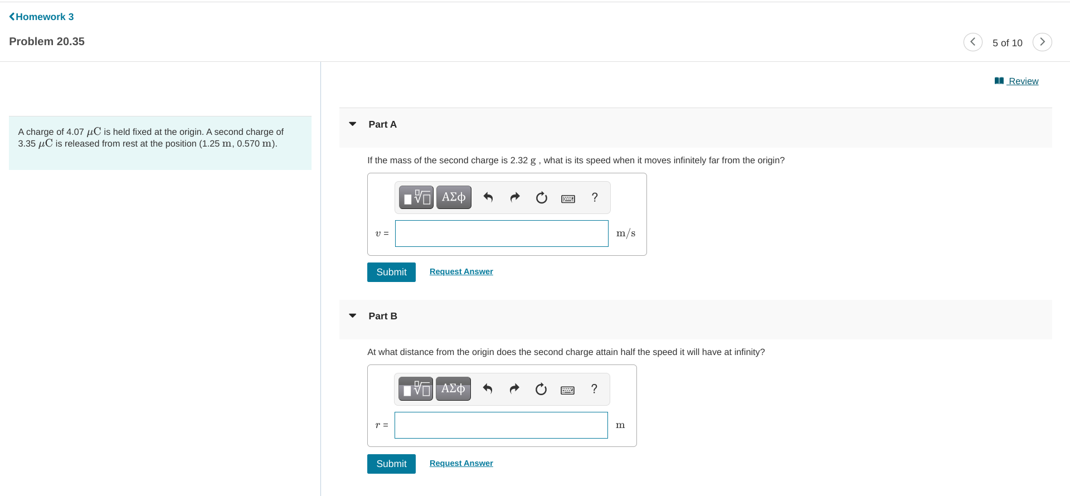Submit the Part B answer
1070x496 pixels.
[x=391, y=464]
